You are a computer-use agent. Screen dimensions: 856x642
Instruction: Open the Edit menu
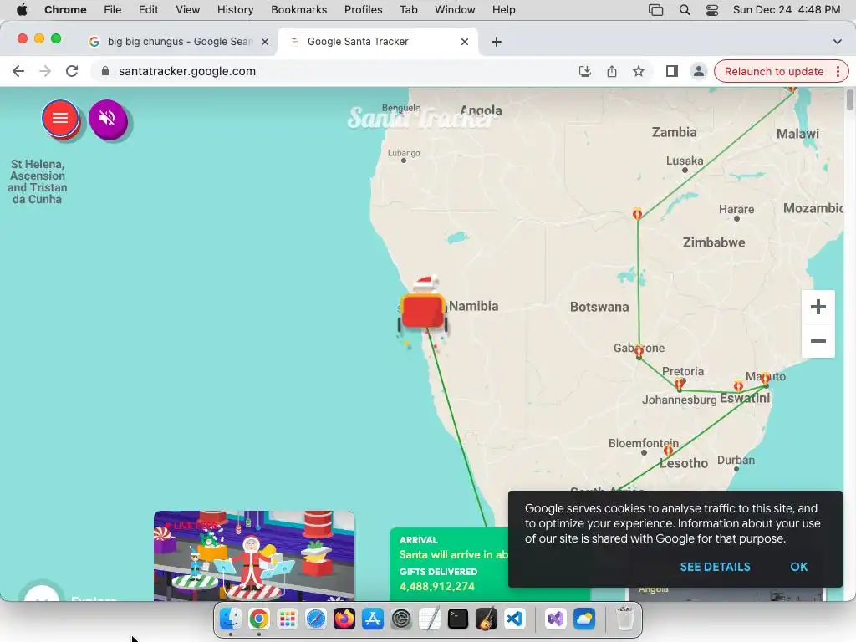pyautogui.click(x=148, y=9)
